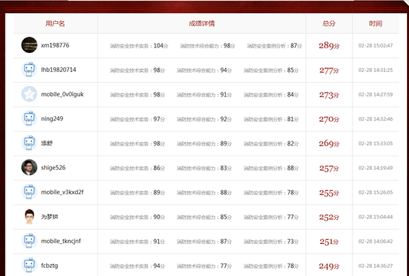Select the avatar of mobile_v3kxd2f
Viewport: 409px width, 276px height.
tap(29, 192)
